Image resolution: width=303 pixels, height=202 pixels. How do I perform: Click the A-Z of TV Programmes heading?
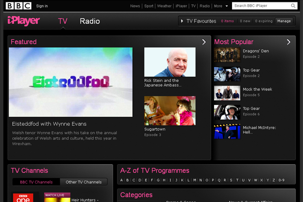(155, 170)
